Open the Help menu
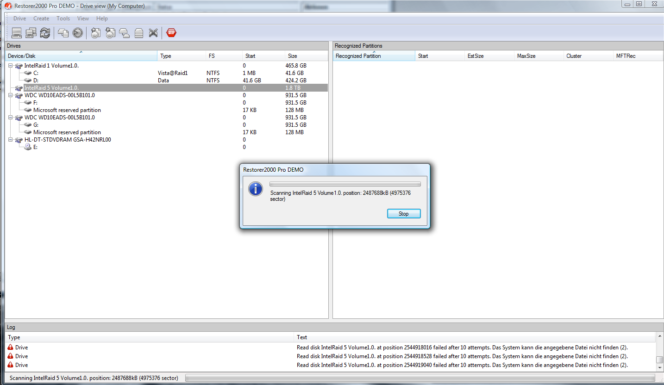Viewport: 664px width, 385px height. 102,19
